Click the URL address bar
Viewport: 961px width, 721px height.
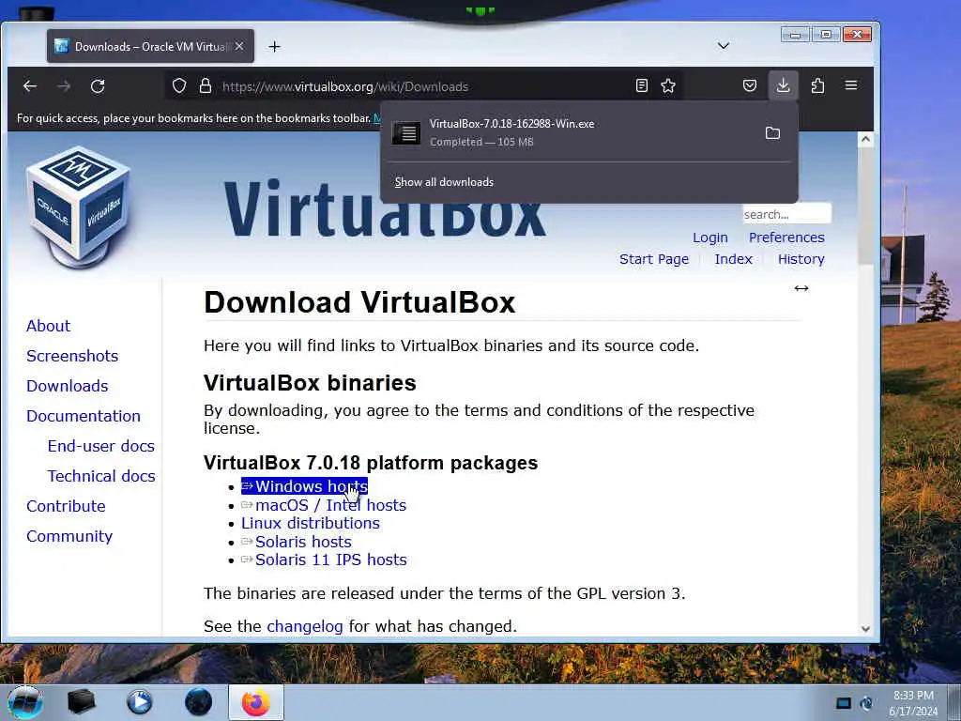pos(423,86)
